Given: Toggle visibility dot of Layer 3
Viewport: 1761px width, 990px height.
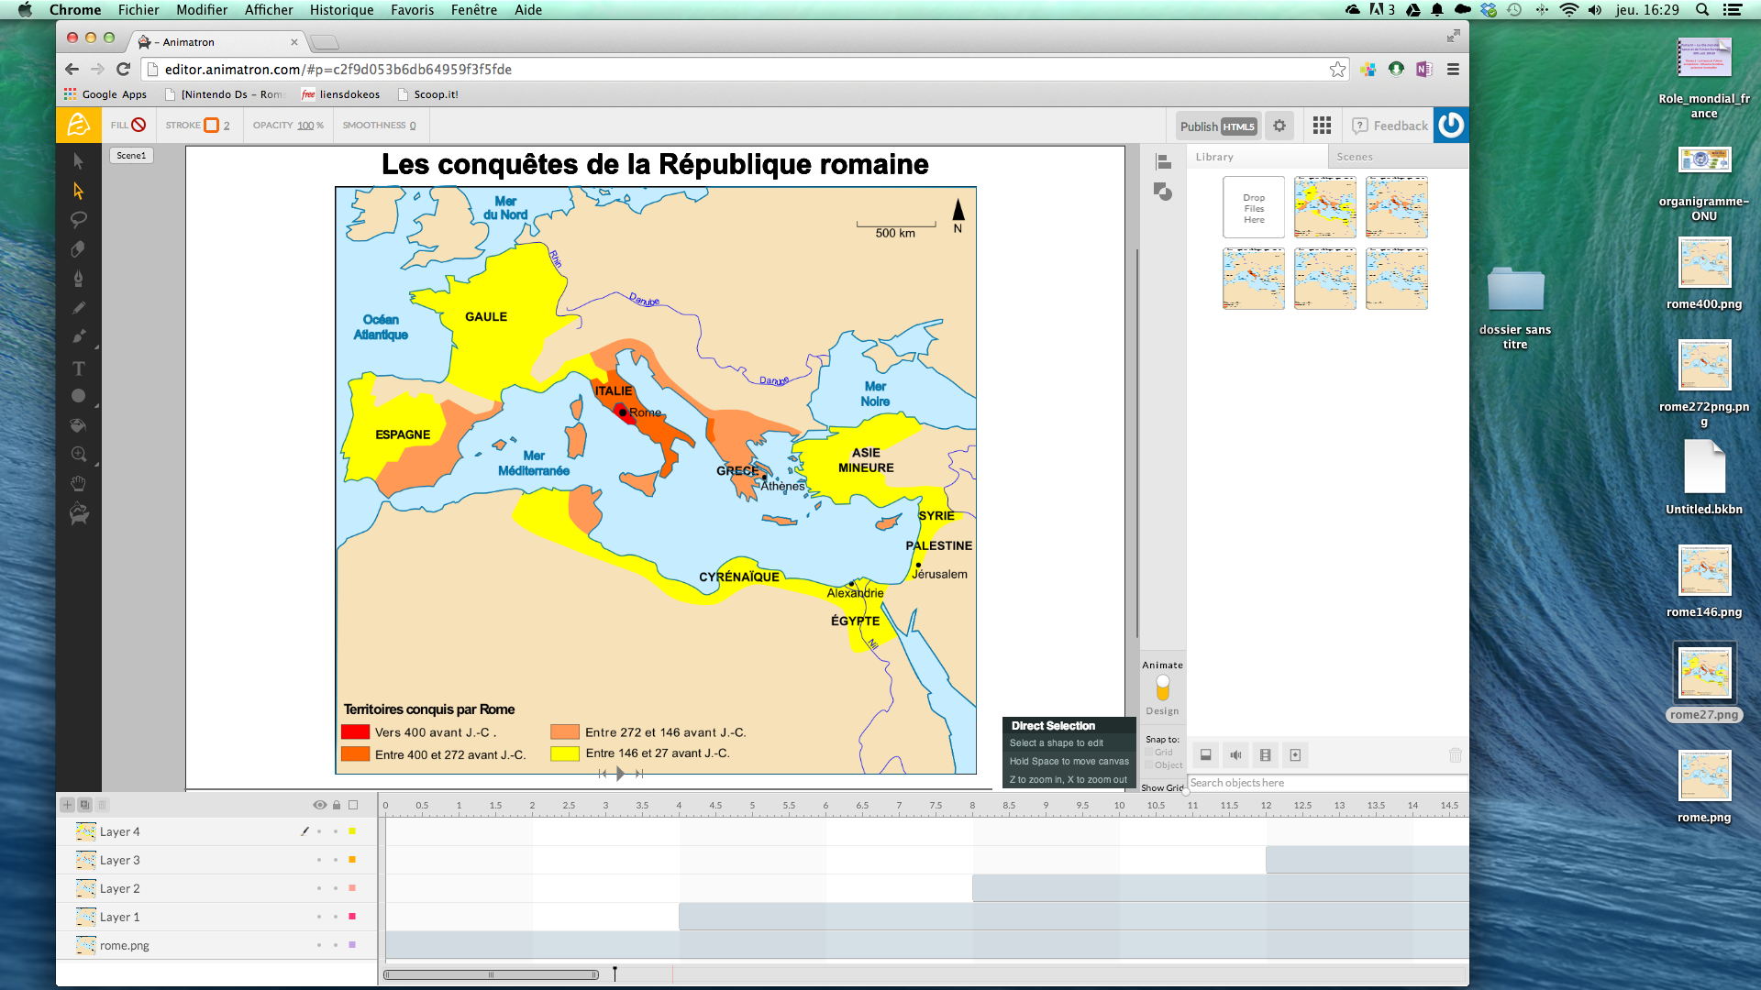Looking at the screenshot, I should click(x=319, y=860).
